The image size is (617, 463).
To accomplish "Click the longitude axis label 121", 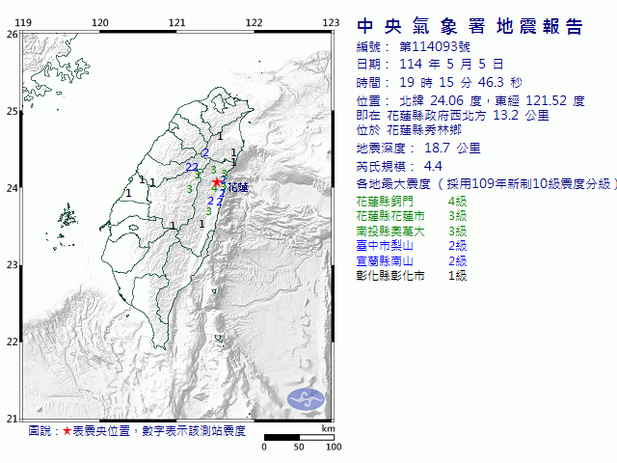I will click(177, 23).
